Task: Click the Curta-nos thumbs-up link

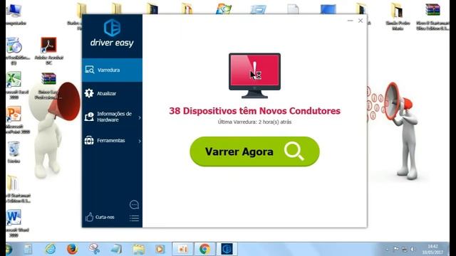Action: 100,217
